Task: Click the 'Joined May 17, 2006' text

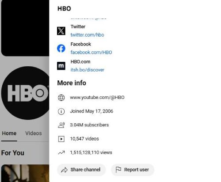Action: coord(91,111)
